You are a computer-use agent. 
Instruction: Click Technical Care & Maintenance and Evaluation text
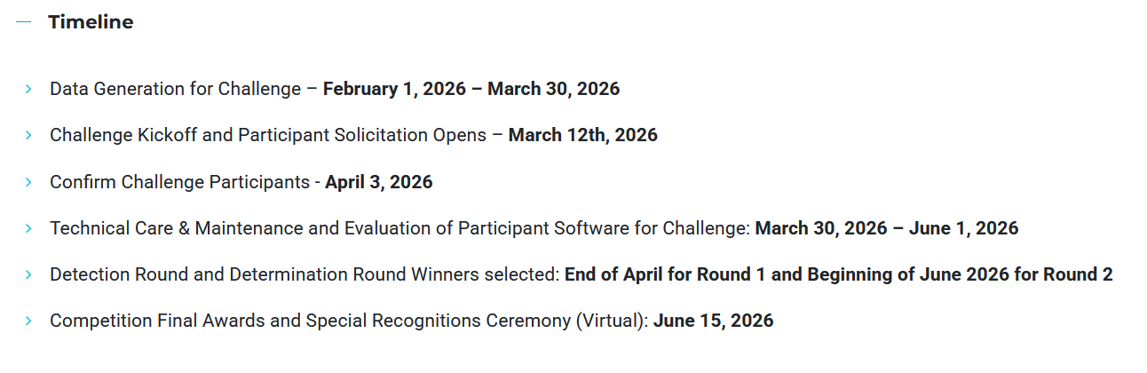[399, 228]
